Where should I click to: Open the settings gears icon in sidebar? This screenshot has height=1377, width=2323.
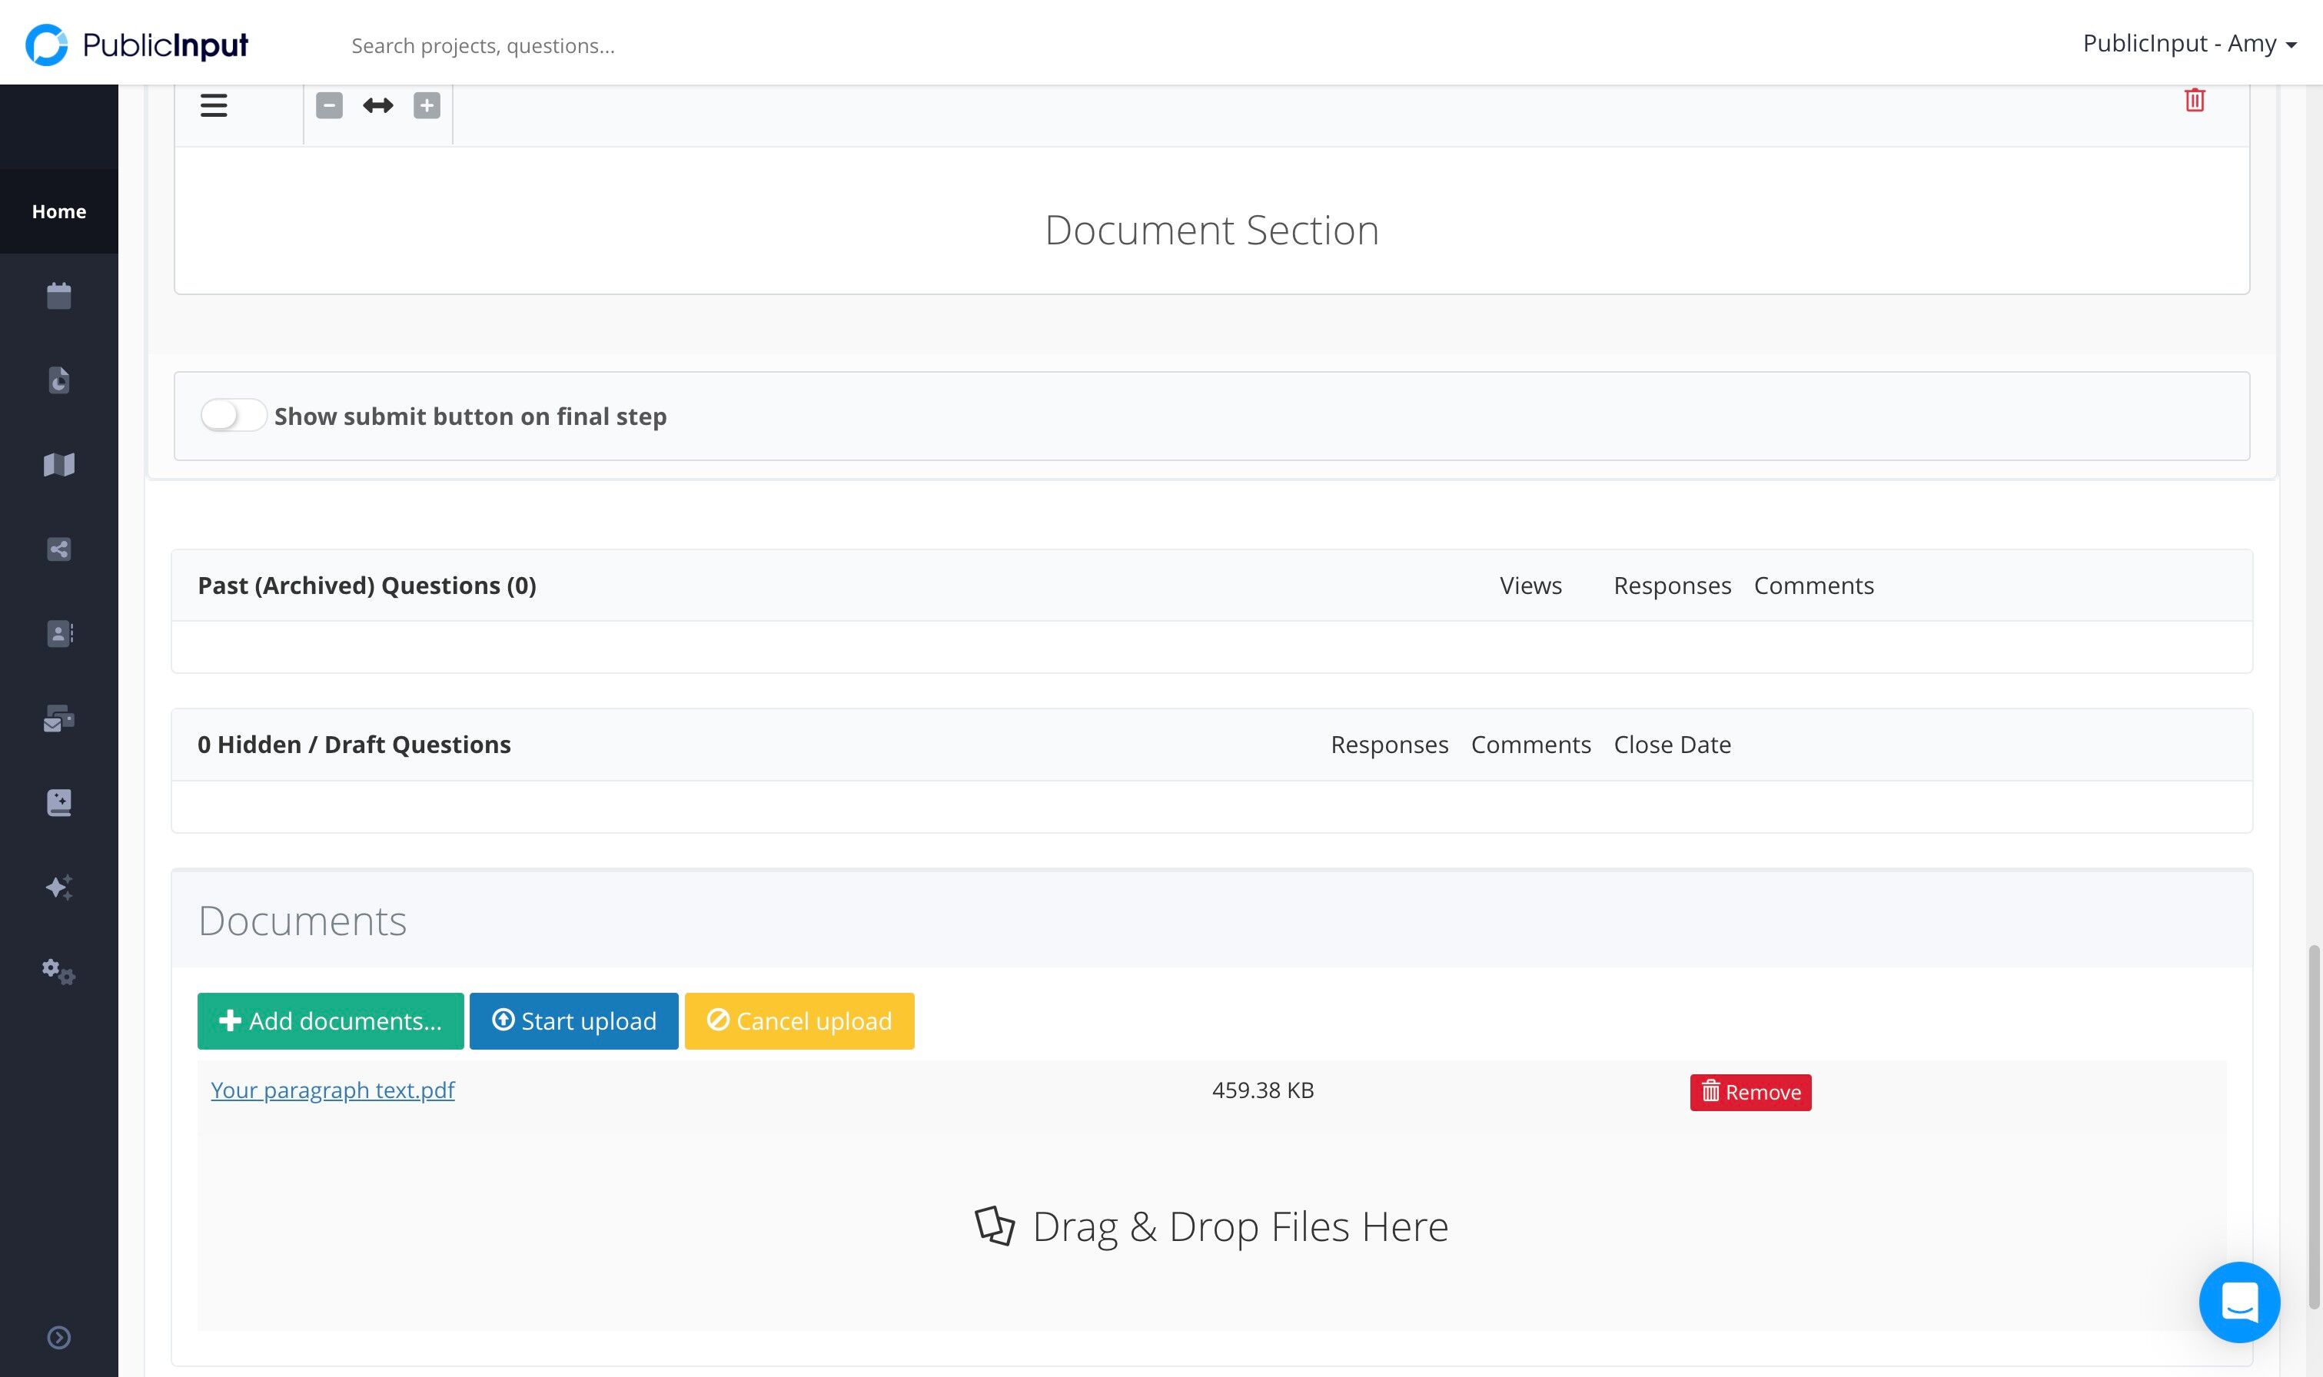pos(58,971)
